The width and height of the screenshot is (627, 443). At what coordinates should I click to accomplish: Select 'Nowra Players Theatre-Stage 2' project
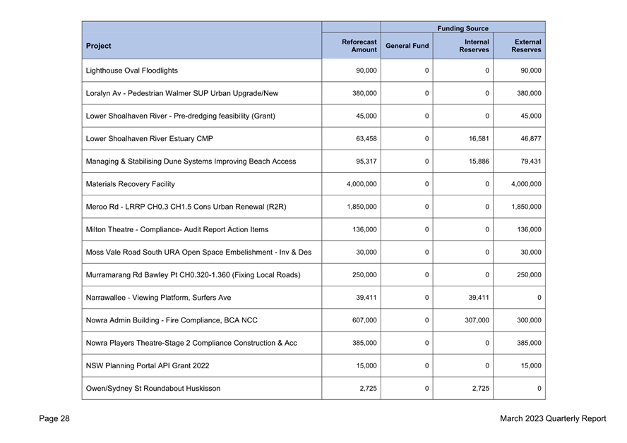pyautogui.click(x=191, y=343)
